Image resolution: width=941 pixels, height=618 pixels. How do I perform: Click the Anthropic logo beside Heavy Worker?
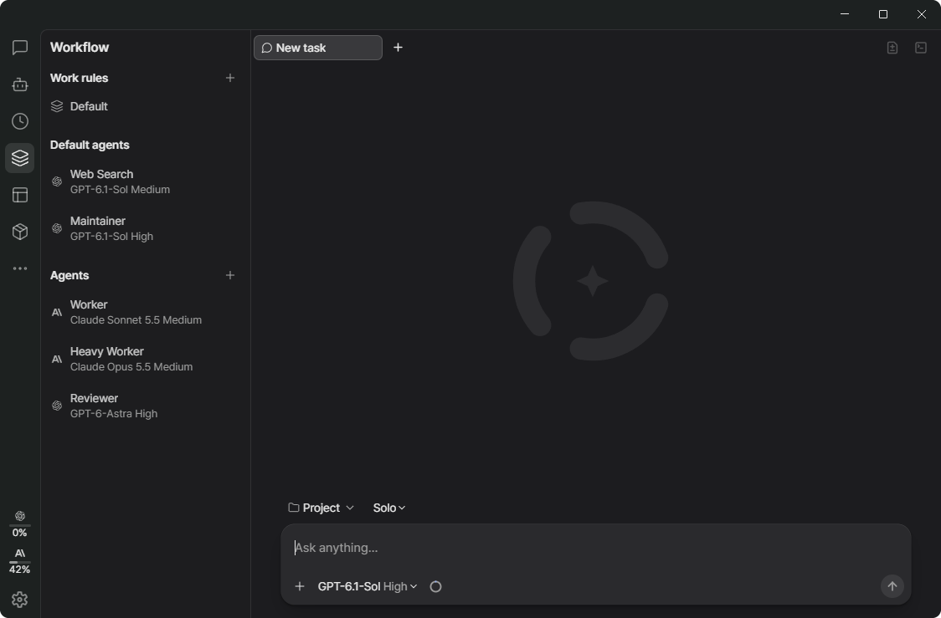tap(57, 359)
